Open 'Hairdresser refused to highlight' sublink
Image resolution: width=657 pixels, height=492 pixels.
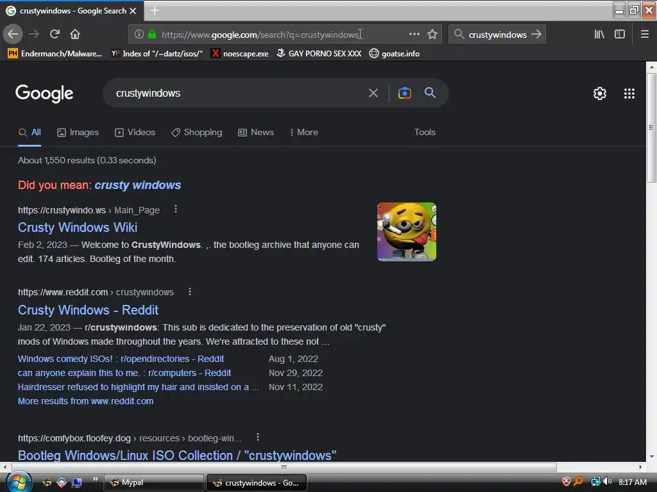139,387
